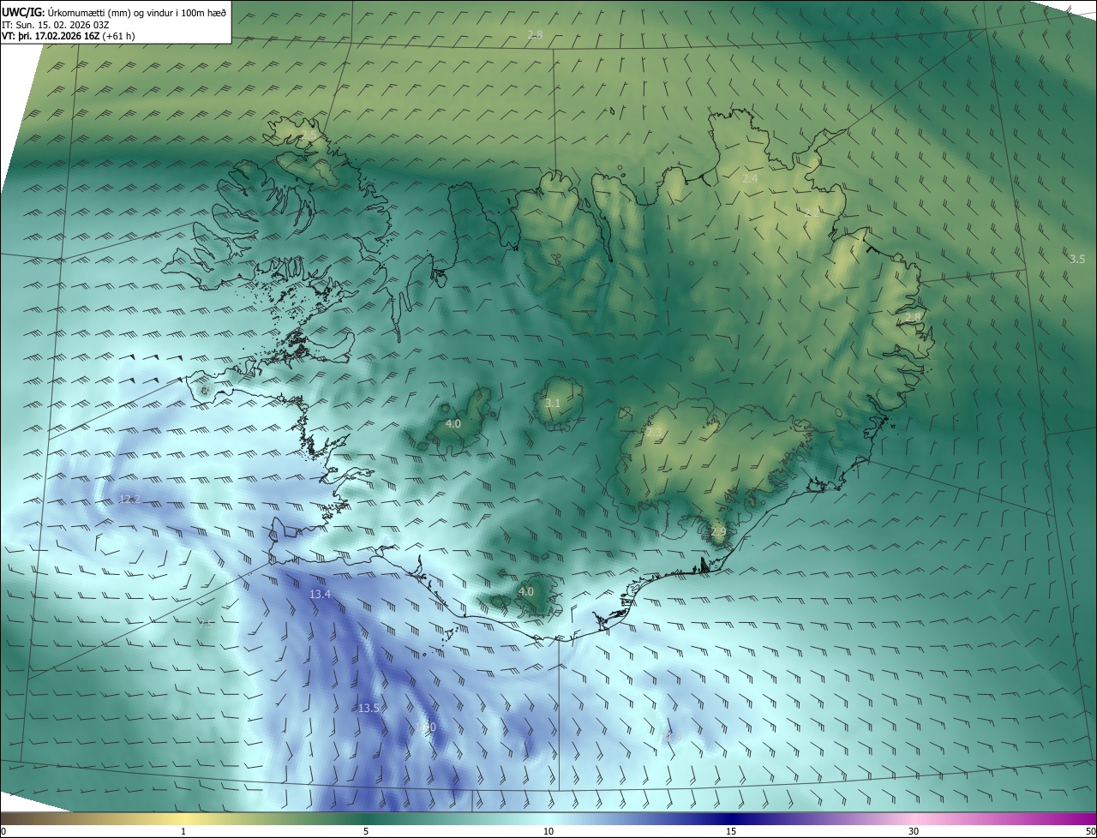Viewport: 1097px width, 838px height.
Task: Click the '2.3' value on northwest Vatnajökull
Action: [x=654, y=433]
